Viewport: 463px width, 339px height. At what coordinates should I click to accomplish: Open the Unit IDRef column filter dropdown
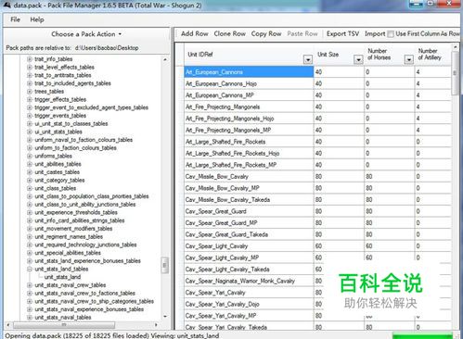click(308, 59)
